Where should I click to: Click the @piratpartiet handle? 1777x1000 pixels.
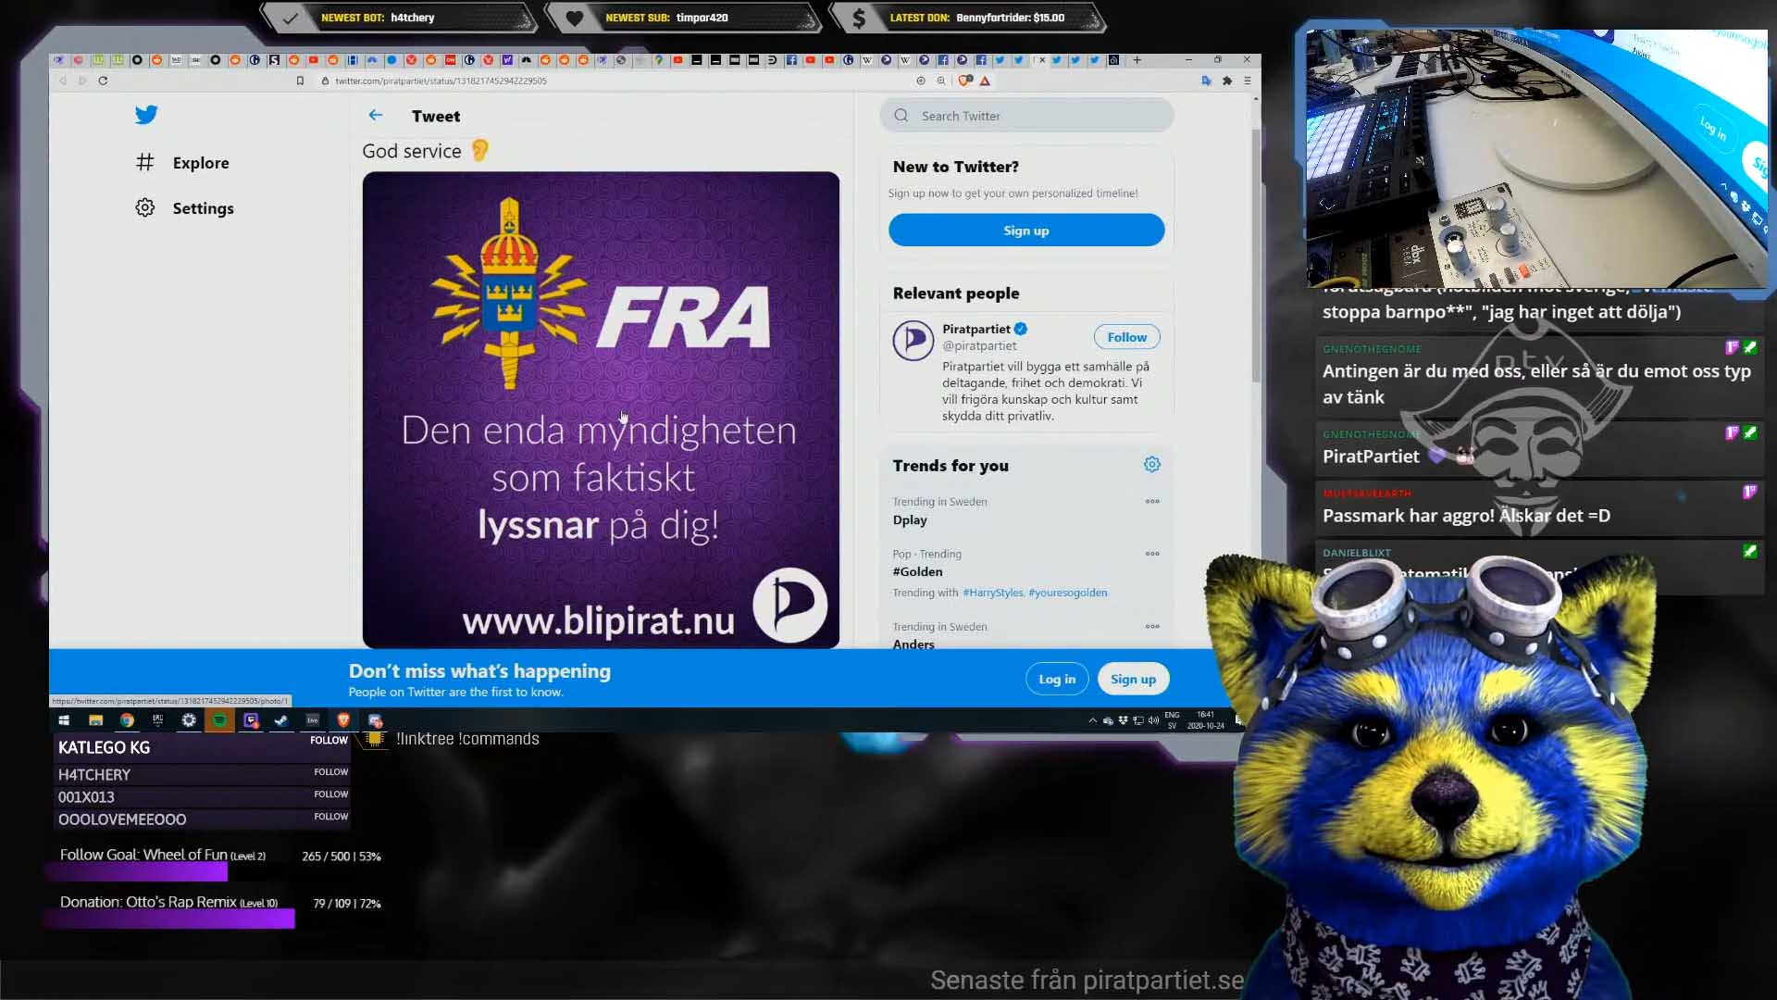(979, 345)
